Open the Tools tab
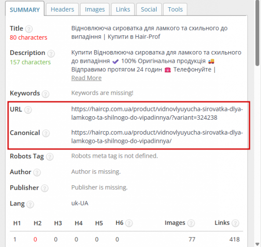This screenshot has width=261, height=247. [175, 9]
